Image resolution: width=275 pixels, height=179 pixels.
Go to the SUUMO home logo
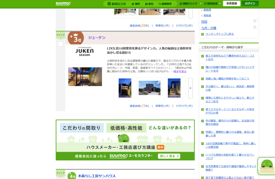(x=63, y=3)
